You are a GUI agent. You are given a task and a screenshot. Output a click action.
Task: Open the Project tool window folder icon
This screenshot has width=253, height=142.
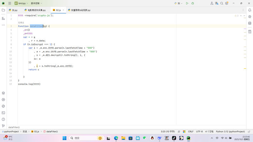[x=3, y=10]
